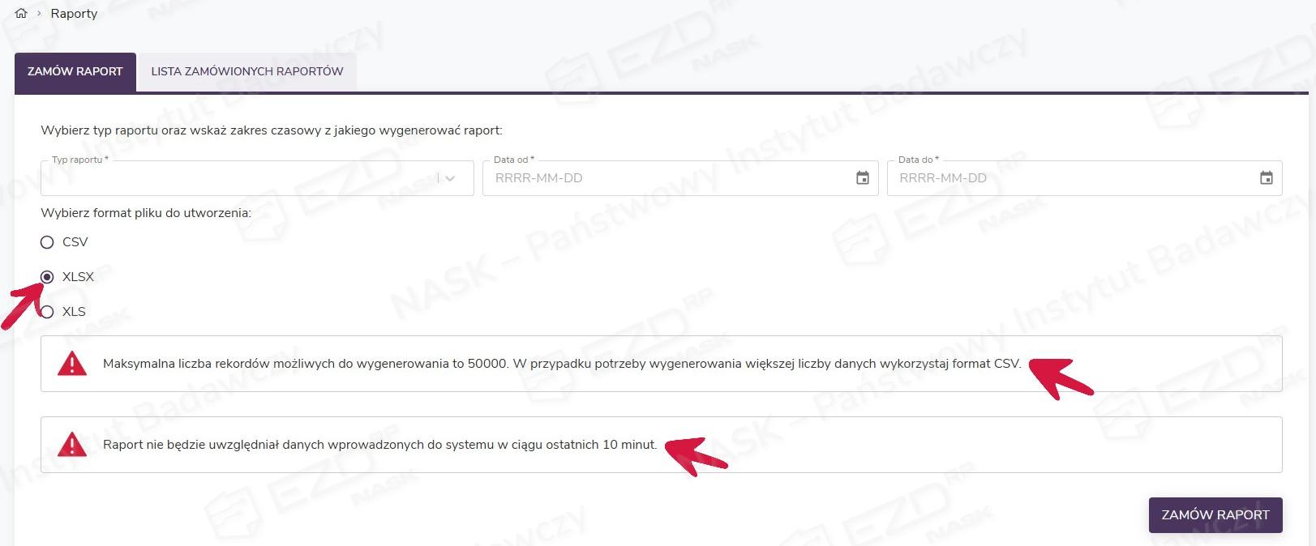This screenshot has height=546, width=1316.
Task: Open the Lista zamówionych raportów tab
Action: coord(246,71)
